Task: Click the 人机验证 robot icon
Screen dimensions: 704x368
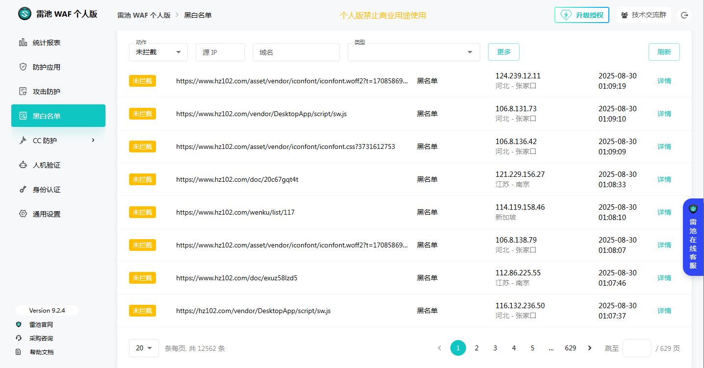Action: tap(23, 165)
